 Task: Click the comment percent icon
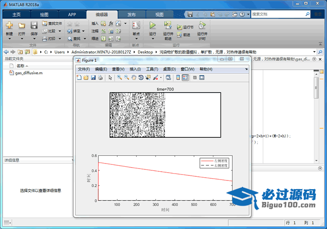[x=103, y=31]
